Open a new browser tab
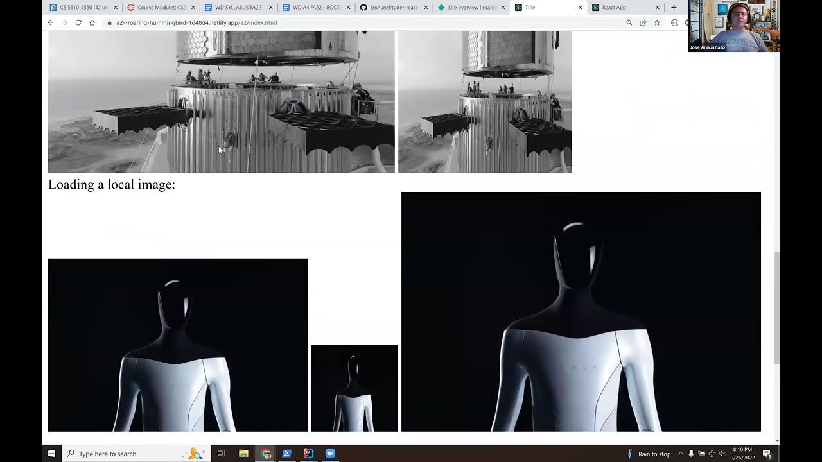The width and height of the screenshot is (822, 462). click(x=674, y=7)
